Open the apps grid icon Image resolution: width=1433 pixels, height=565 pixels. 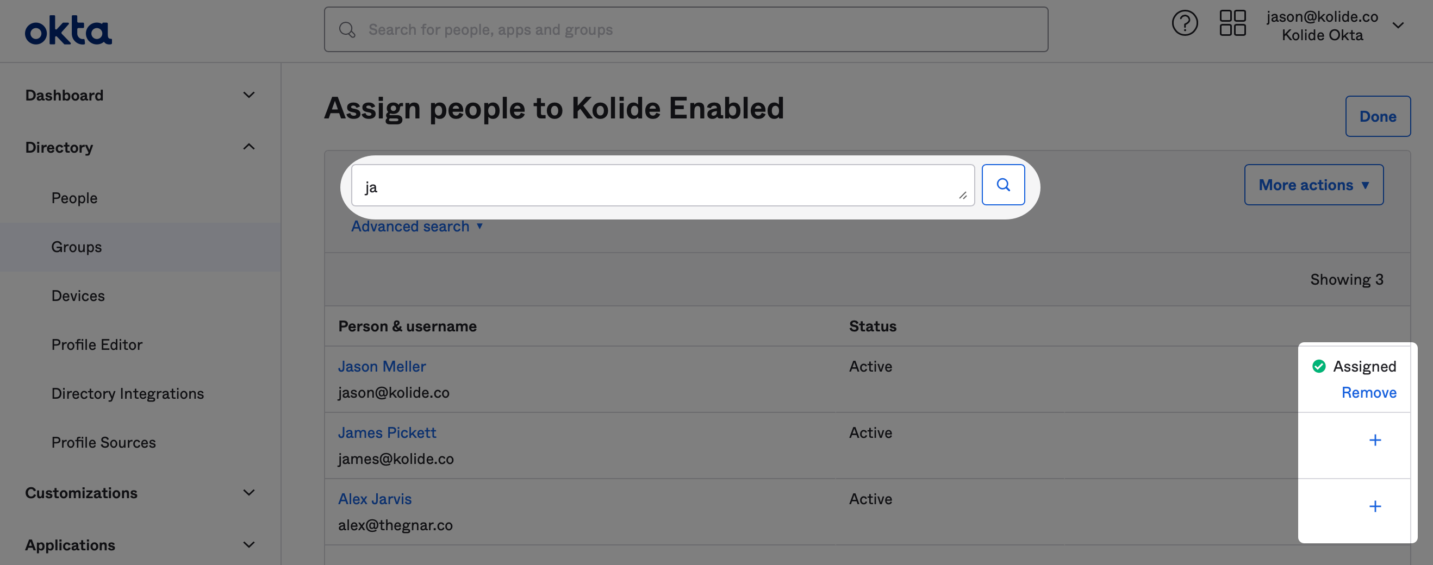coord(1232,23)
